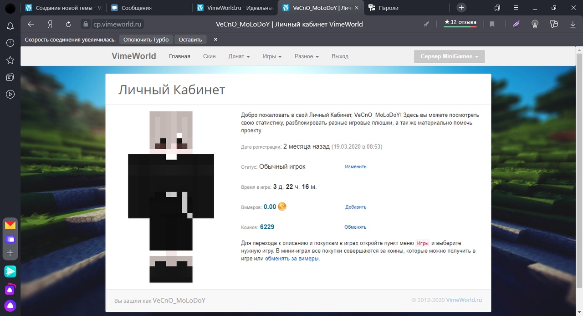Click the 0.00 vimers balance value

click(270, 207)
